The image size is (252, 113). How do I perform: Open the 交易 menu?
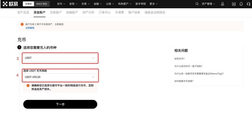pos(85,4)
